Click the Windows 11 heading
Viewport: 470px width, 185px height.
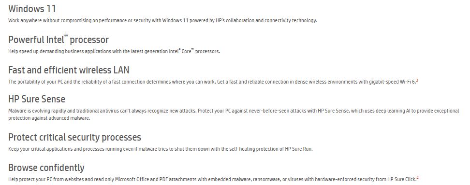click(32, 9)
